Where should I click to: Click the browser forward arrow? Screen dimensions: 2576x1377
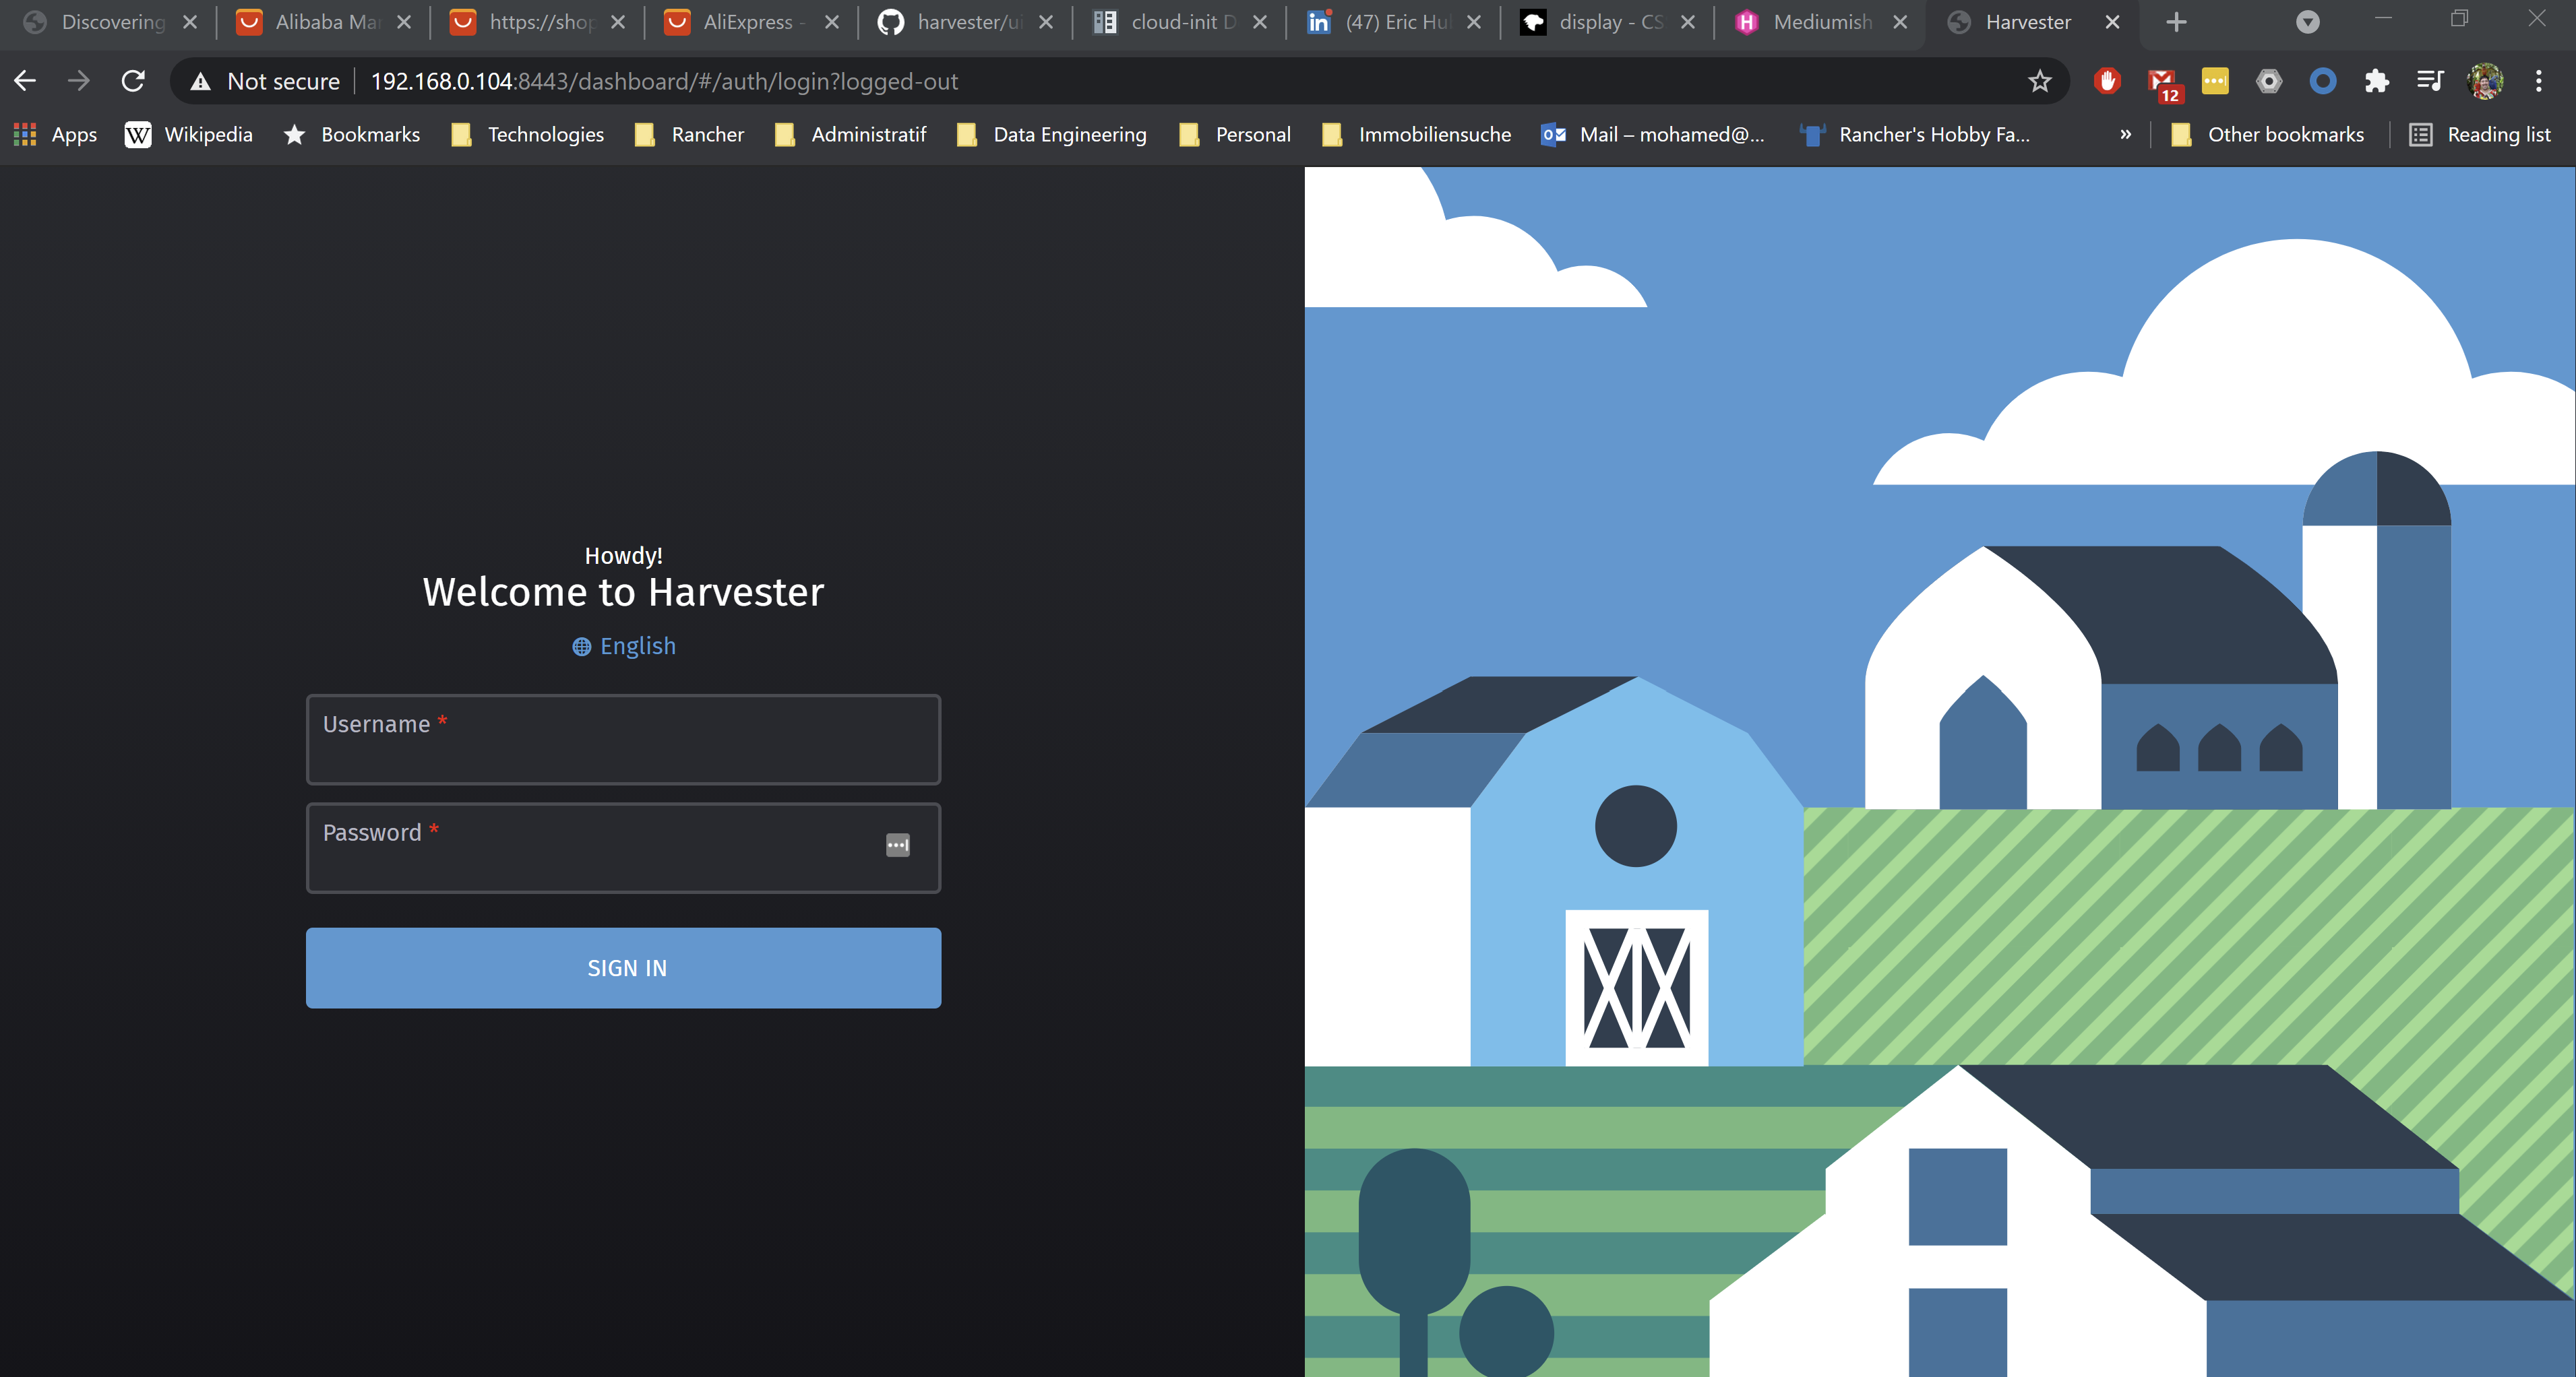point(78,81)
